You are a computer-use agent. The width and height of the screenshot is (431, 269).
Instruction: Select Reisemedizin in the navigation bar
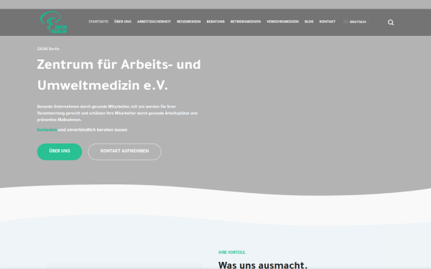point(188,22)
